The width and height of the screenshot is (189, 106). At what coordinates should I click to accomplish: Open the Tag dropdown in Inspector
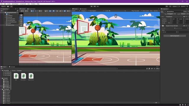[171, 14]
